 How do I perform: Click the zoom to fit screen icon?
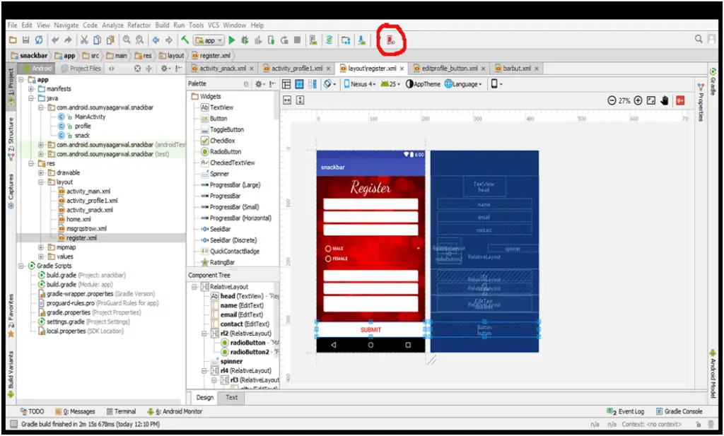click(x=651, y=100)
